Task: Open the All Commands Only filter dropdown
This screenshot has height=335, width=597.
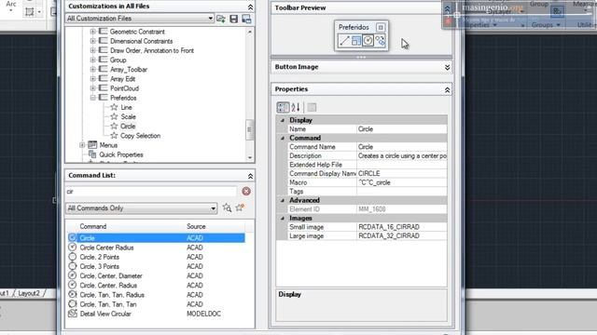Action: pyautogui.click(x=213, y=208)
